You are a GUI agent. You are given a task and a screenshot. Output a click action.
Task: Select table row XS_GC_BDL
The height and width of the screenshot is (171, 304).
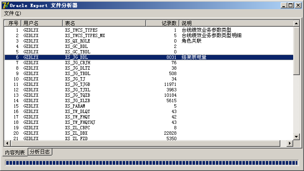[149, 46]
